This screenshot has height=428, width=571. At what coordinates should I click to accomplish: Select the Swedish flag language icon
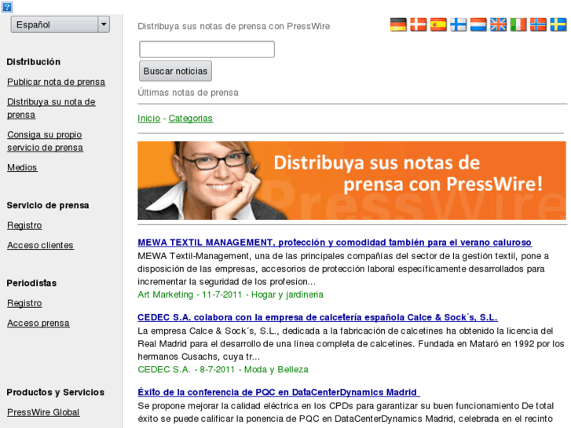tap(558, 25)
